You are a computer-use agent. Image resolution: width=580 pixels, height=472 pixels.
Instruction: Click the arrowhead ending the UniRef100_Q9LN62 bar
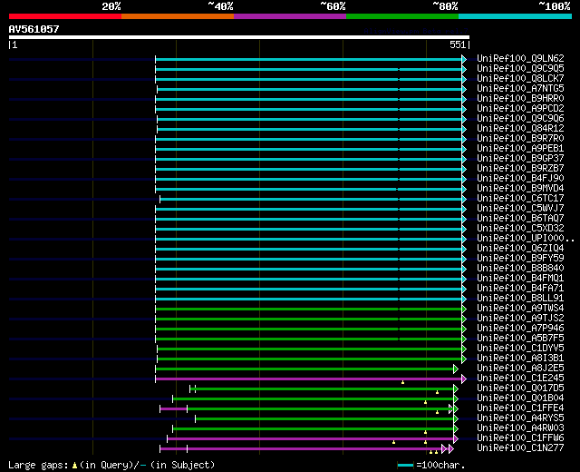464,59
